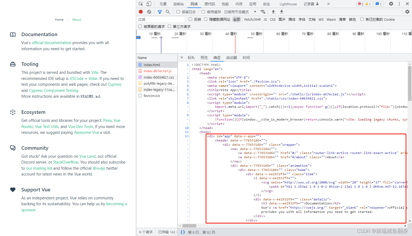The image size is (412, 236).
Task: Open the StackOverflow link
Action: pyautogui.click(x=66, y=162)
